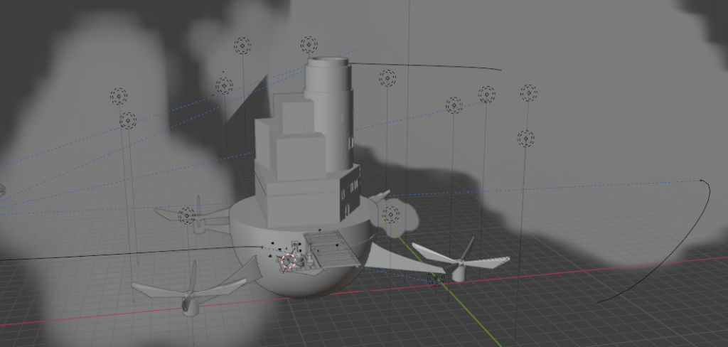Pick the lowest light gizmo on the far right

tap(525, 138)
